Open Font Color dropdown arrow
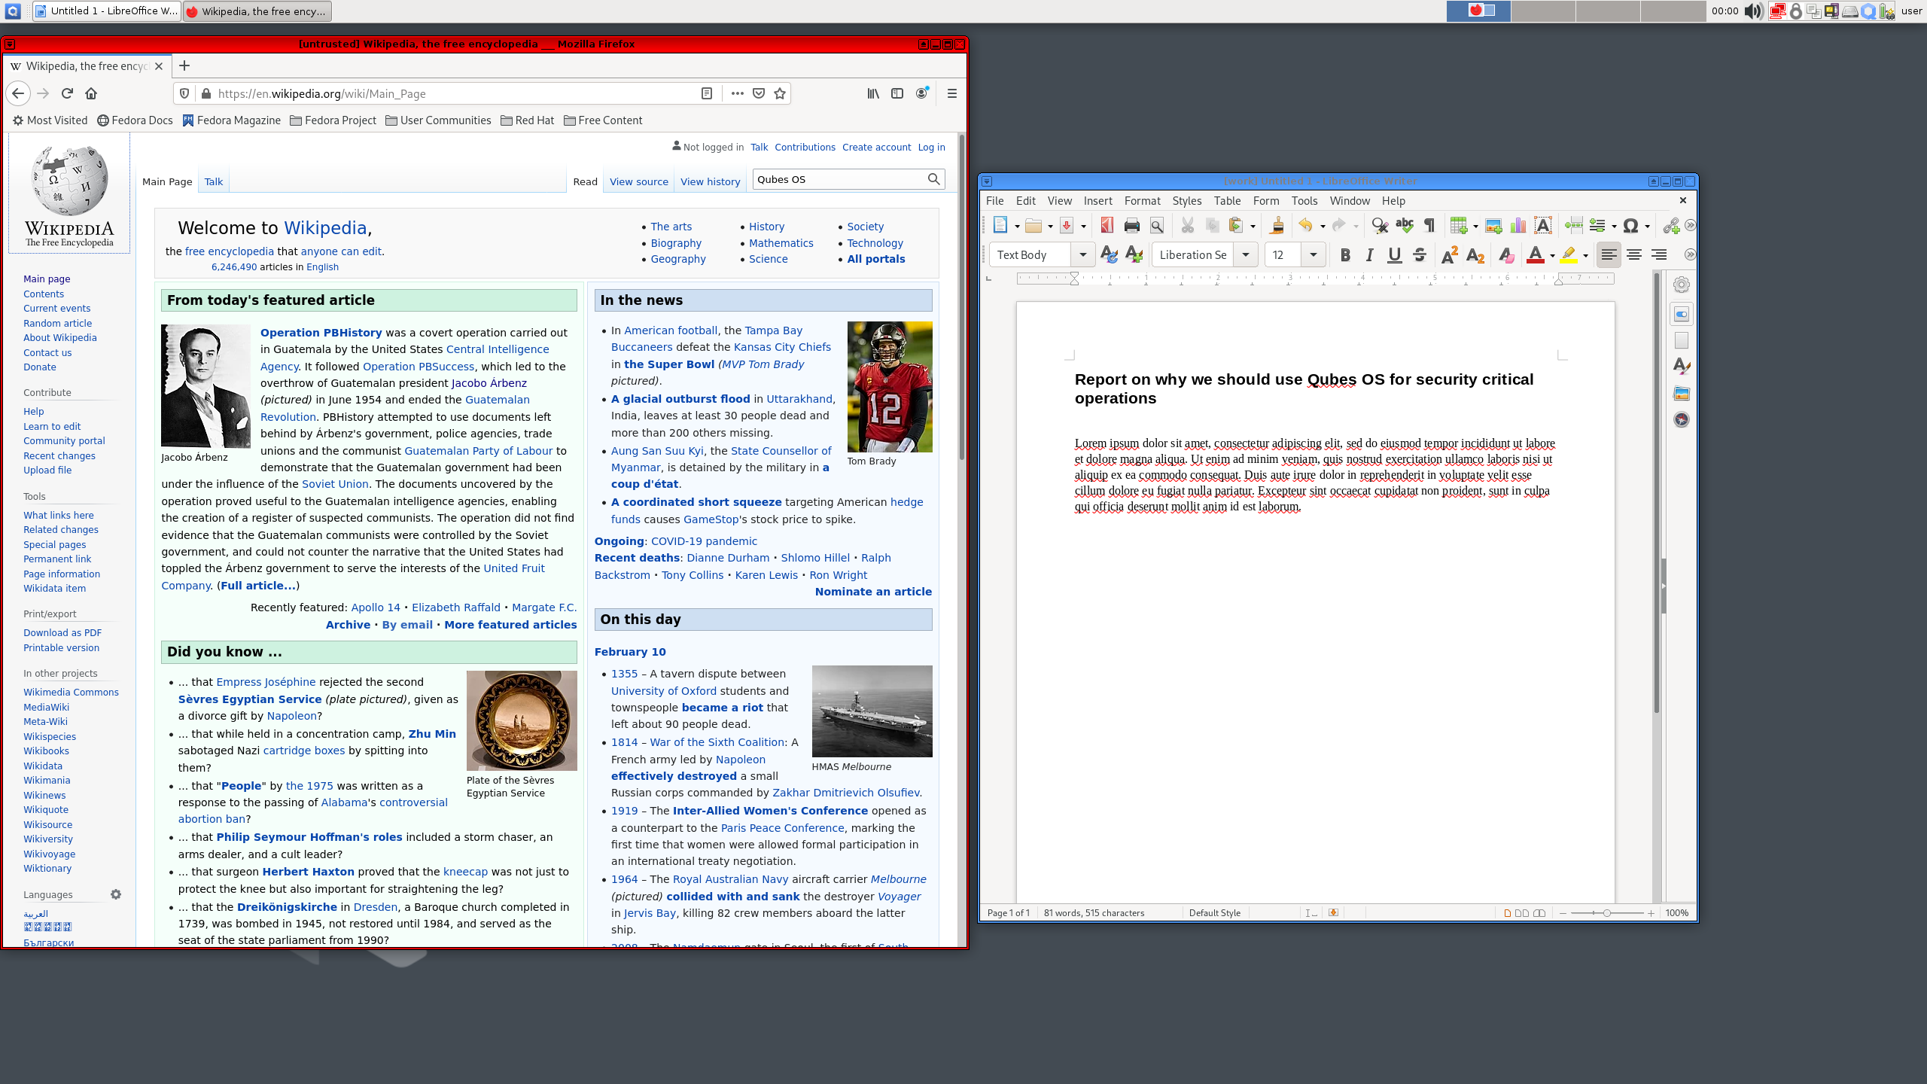The height and width of the screenshot is (1084, 1927). pyautogui.click(x=1552, y=256)
